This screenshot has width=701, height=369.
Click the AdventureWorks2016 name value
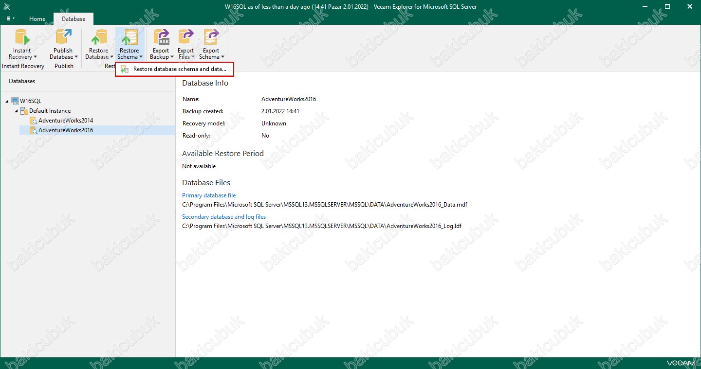[289, 99]
